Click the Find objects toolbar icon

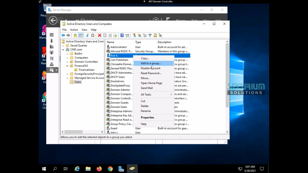coord(155,35)
